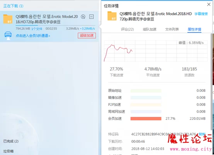Viewport: 214px width, 155px height.
Task: Open the 文件列表 tab
Action: click(x=172, y=29)
